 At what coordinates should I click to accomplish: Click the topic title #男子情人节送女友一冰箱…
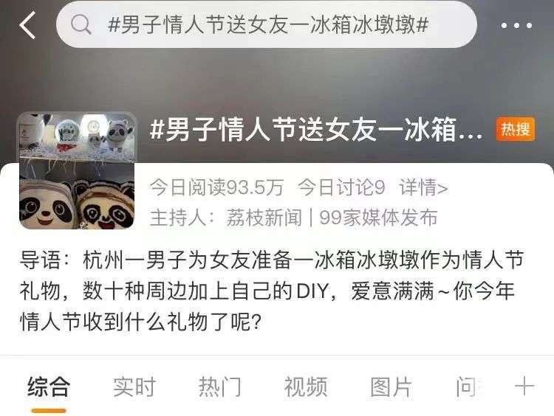[x=316, y=130]
